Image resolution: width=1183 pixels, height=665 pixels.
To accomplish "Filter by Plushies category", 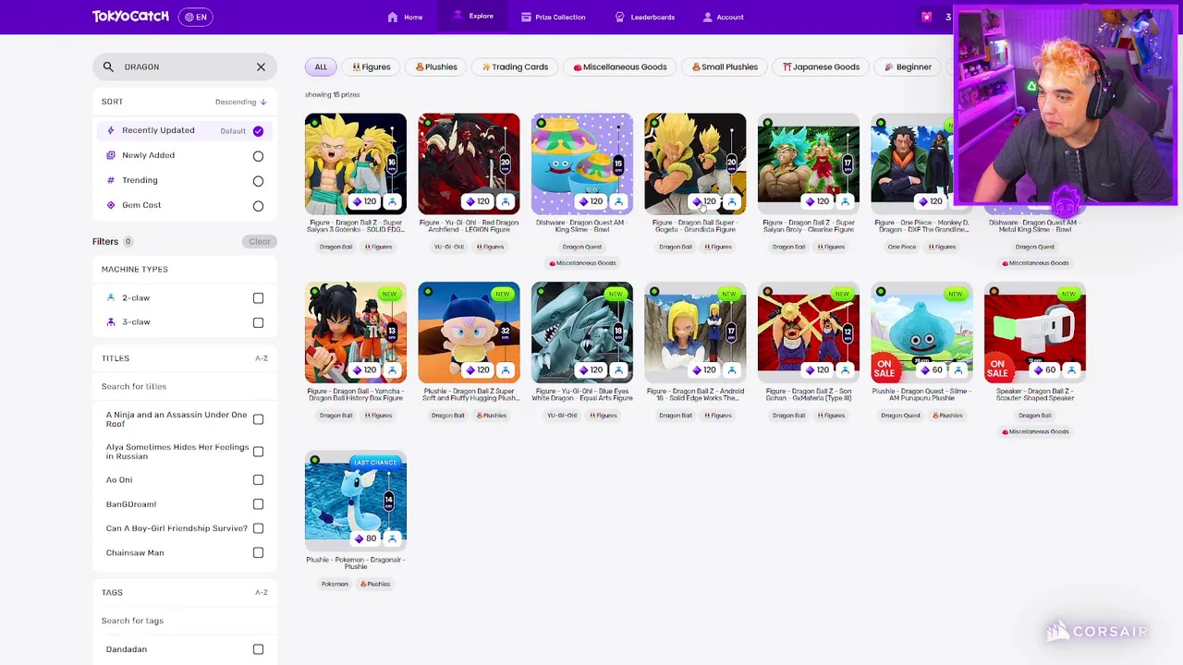I will (x=436, y=66).
